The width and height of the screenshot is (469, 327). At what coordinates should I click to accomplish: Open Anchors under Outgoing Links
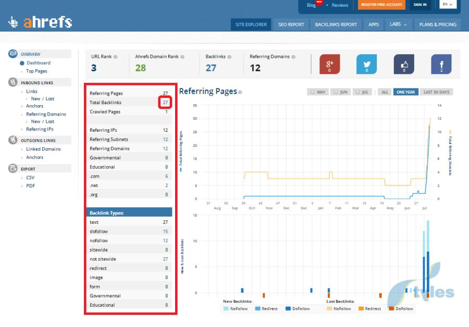[x=34, y=157]
